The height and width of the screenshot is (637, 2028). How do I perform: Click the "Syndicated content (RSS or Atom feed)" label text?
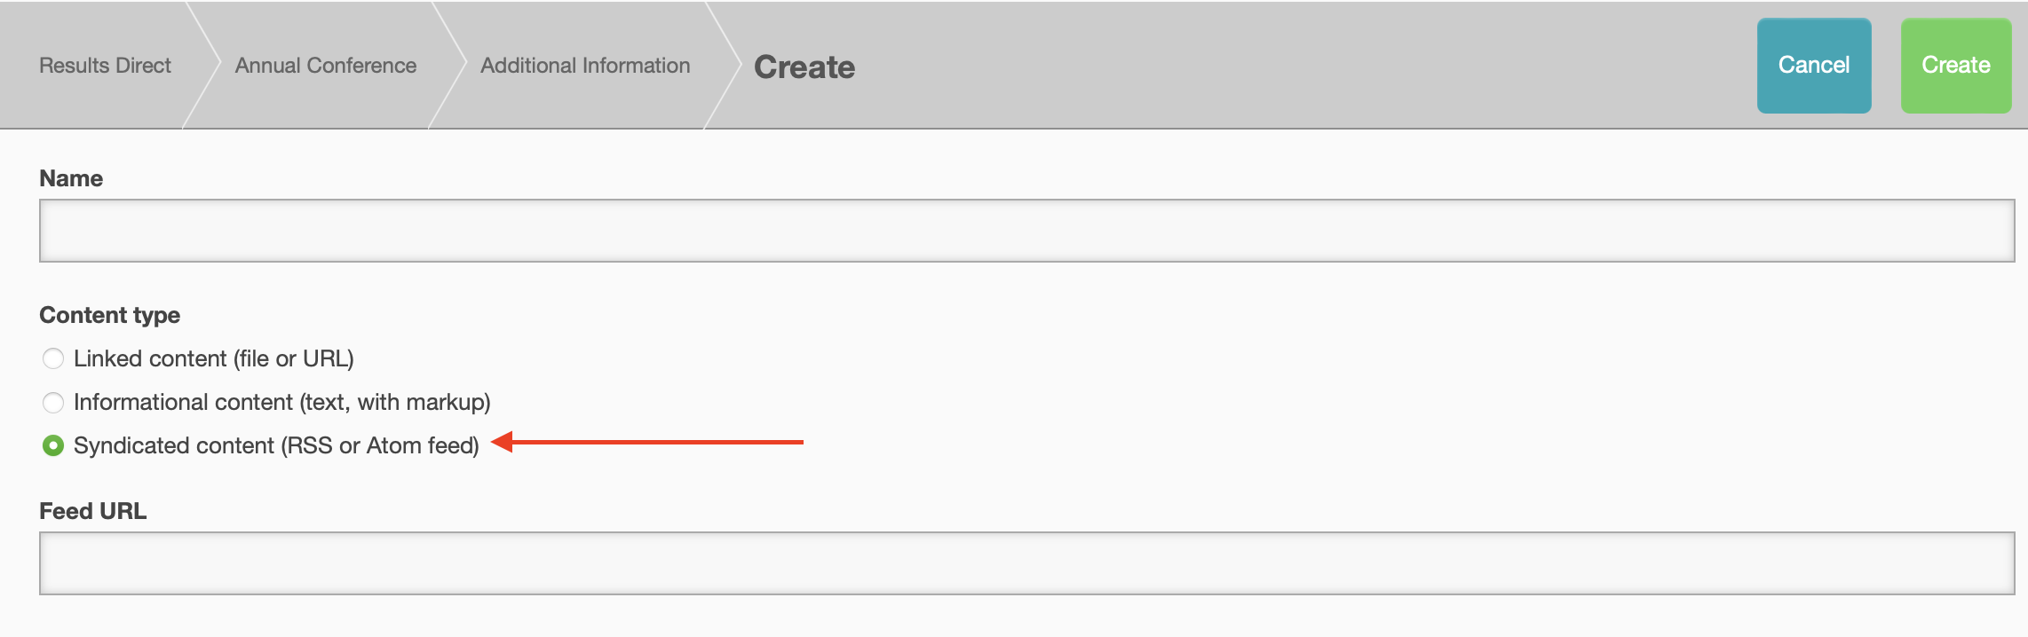[276, 445]
